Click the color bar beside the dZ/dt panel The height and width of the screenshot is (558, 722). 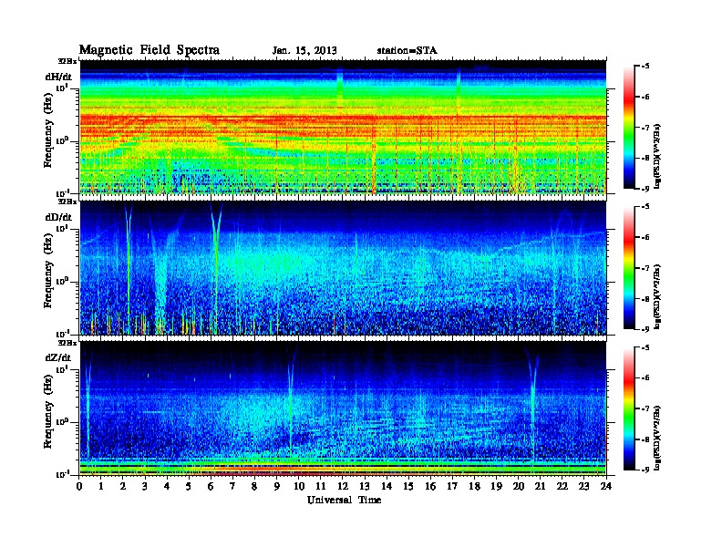(x=629, y=408)
